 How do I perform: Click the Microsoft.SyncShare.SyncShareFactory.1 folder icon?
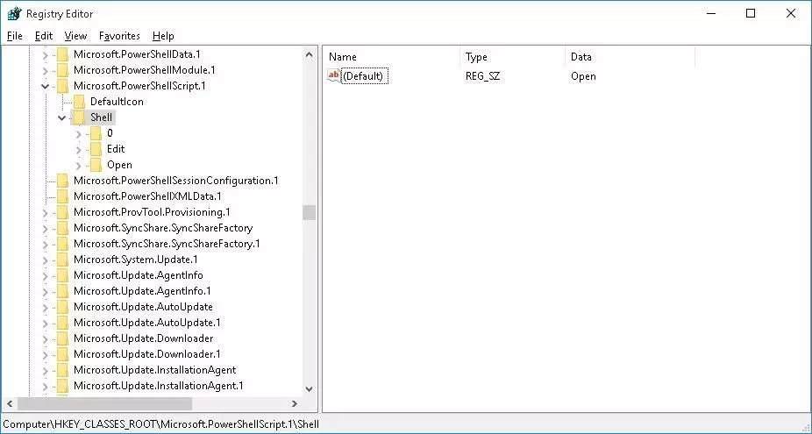(62, 244)
